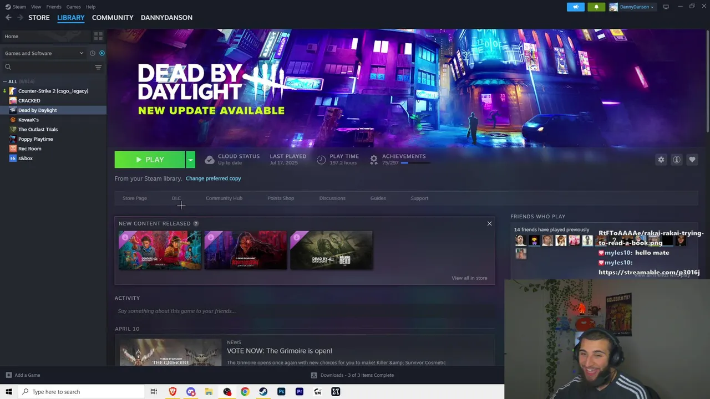Sort library by recent activity clock icon
710x399 pixels.
pyautogui.click(x=93, y=53)
